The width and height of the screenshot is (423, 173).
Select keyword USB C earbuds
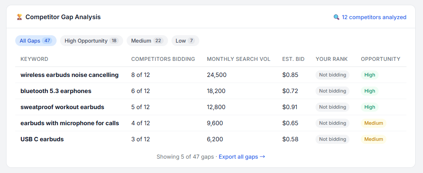pyautogui.click(x=42, y=140)
